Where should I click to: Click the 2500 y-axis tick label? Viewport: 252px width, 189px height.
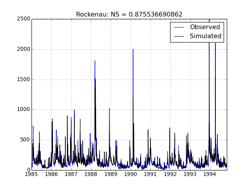click(x=22, y=19)
